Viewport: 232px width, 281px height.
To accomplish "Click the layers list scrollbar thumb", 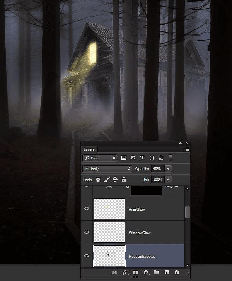I will pyautogui.click(x=188, y=212).
